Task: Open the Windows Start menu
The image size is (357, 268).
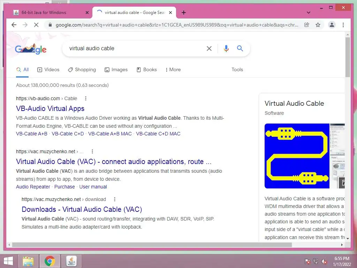Action: pos(8,261)
